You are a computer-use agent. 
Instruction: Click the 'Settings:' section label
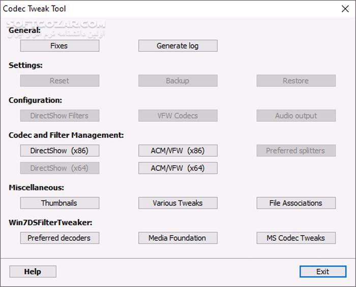[25, 66]
